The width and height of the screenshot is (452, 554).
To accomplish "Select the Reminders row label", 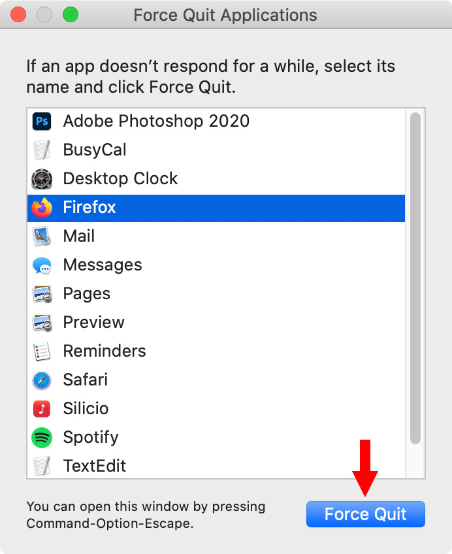I will [105, 351].
